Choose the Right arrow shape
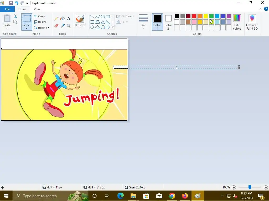 [x=108, y=27]
